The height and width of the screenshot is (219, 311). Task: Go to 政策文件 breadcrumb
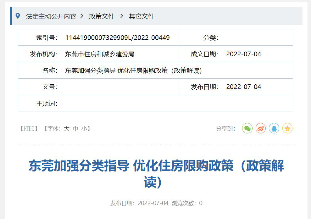(102, 16)
